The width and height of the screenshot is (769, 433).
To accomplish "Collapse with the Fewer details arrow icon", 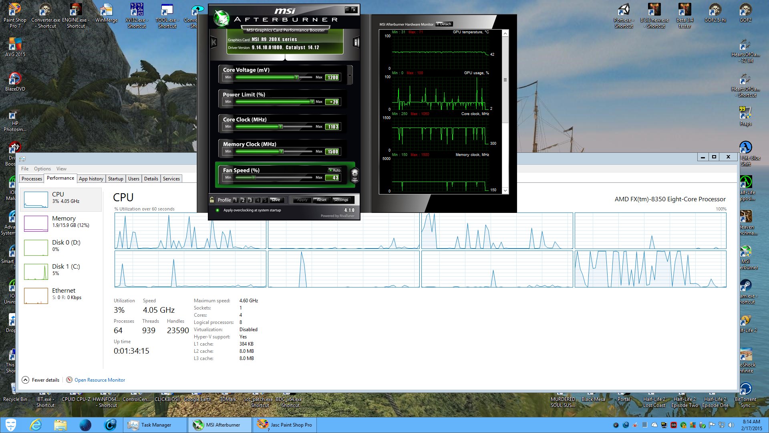I will (x=25, y=380).
